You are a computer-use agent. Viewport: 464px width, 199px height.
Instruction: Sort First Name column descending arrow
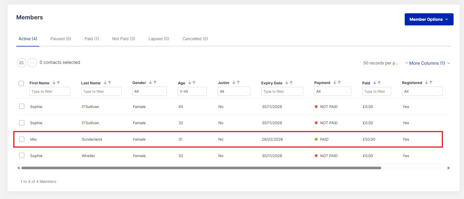[54, 83]
